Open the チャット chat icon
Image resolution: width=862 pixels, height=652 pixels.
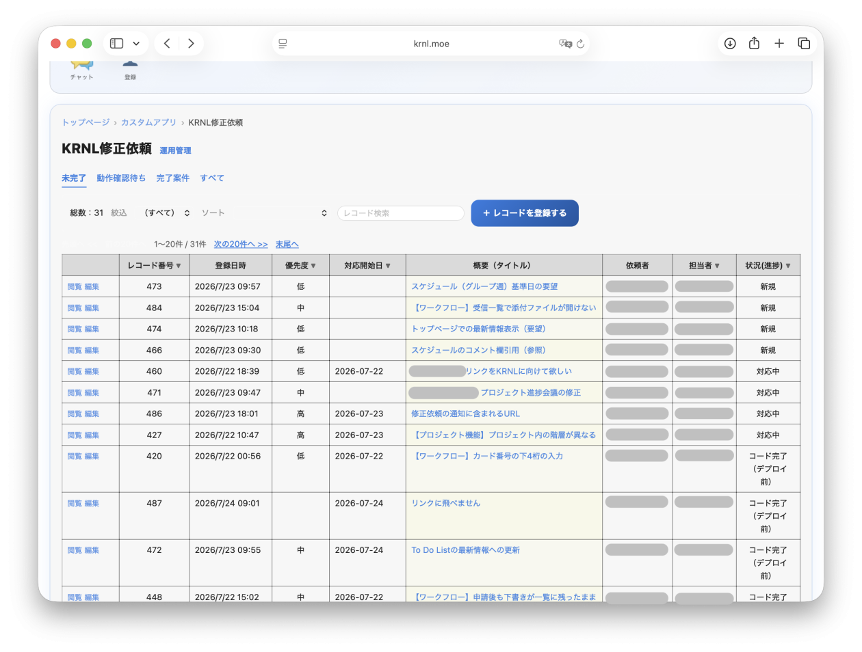pyautogui.click(x=81, y=69)
